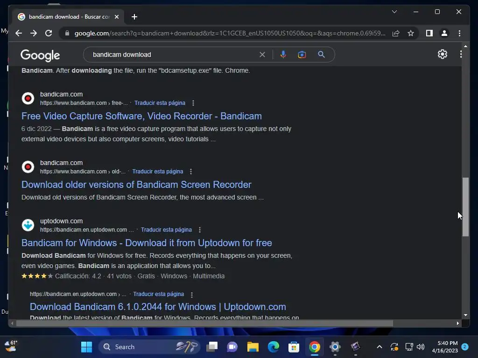The width and height of the screenshot is (478, 358).
Task: Select the bandicam download browser tab
Action: point(69,17)
